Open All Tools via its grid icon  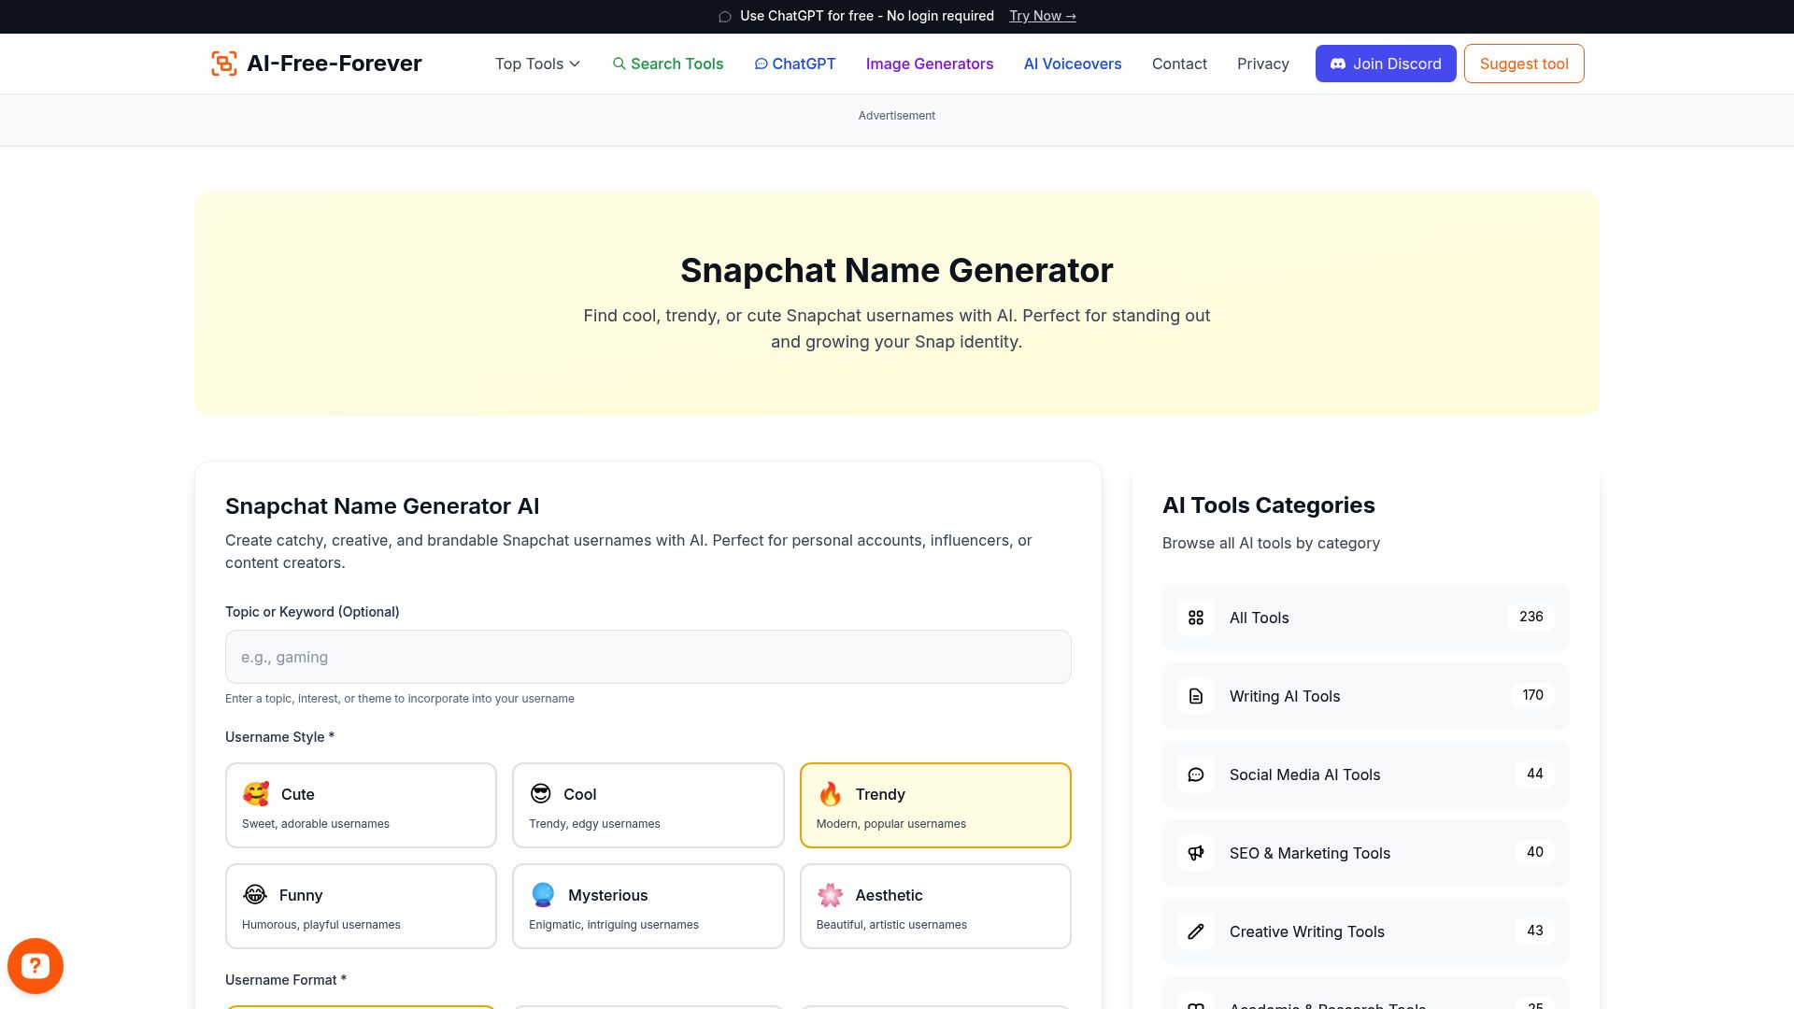pos(1195,617)
